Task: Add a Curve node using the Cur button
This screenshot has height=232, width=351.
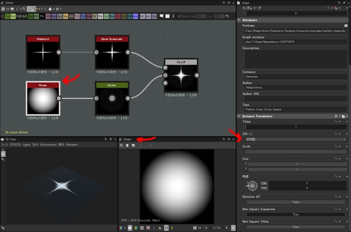Action: [7, 16]
